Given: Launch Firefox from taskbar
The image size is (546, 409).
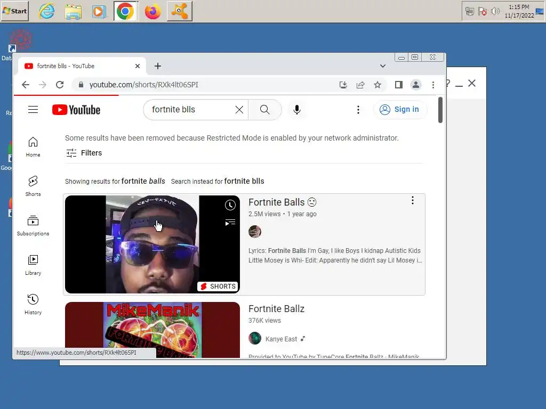Looking at the screenshot, I should (x=153, y=11).
